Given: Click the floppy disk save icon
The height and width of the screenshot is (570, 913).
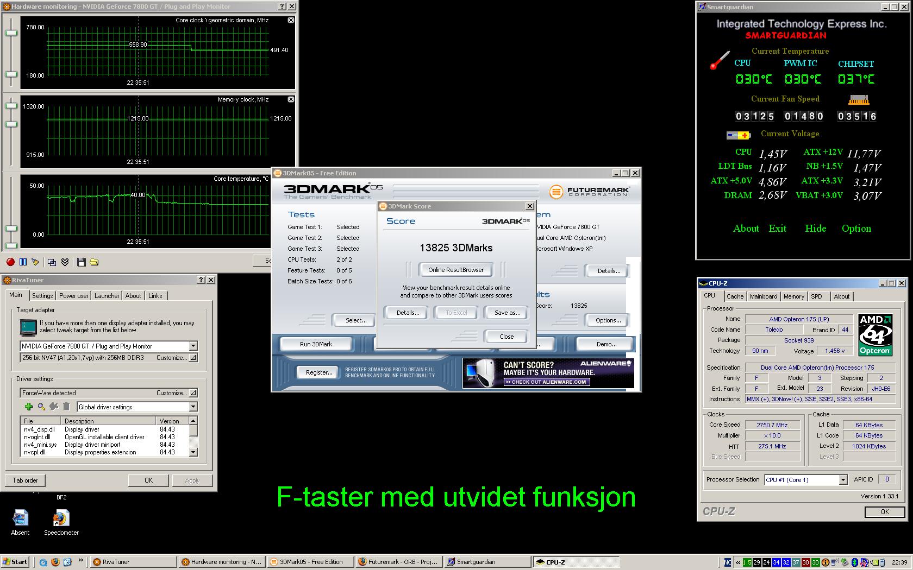Looking at the screenshot, I should 82,262.
